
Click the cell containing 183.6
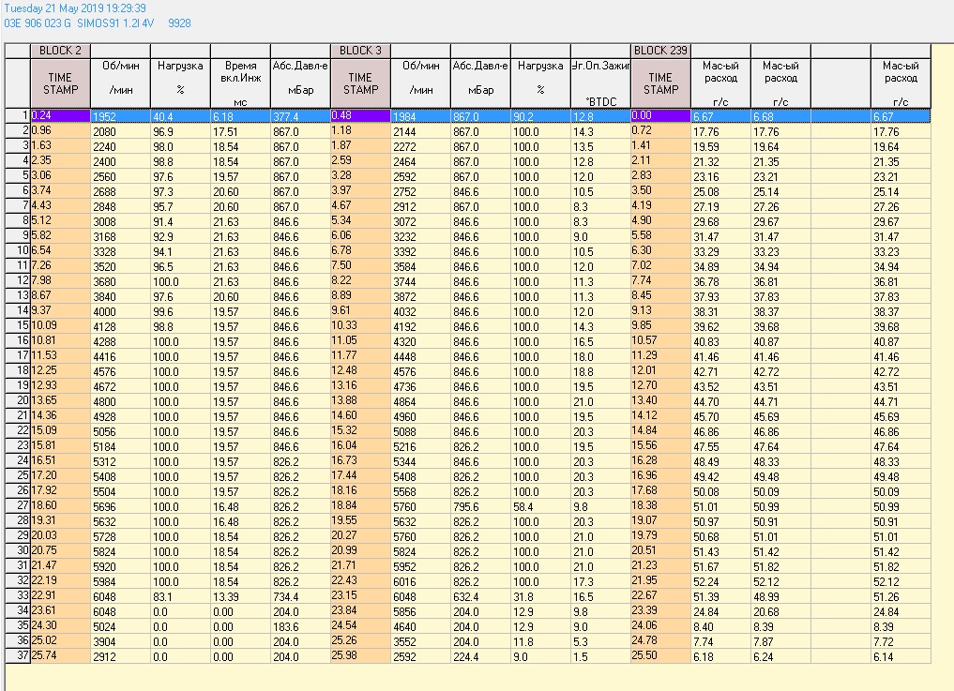(300, 627)
